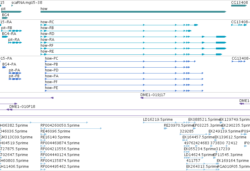The image size is (250, 171).
Task: Click the DME1-010P18 clone label
Action: (22, 106)
